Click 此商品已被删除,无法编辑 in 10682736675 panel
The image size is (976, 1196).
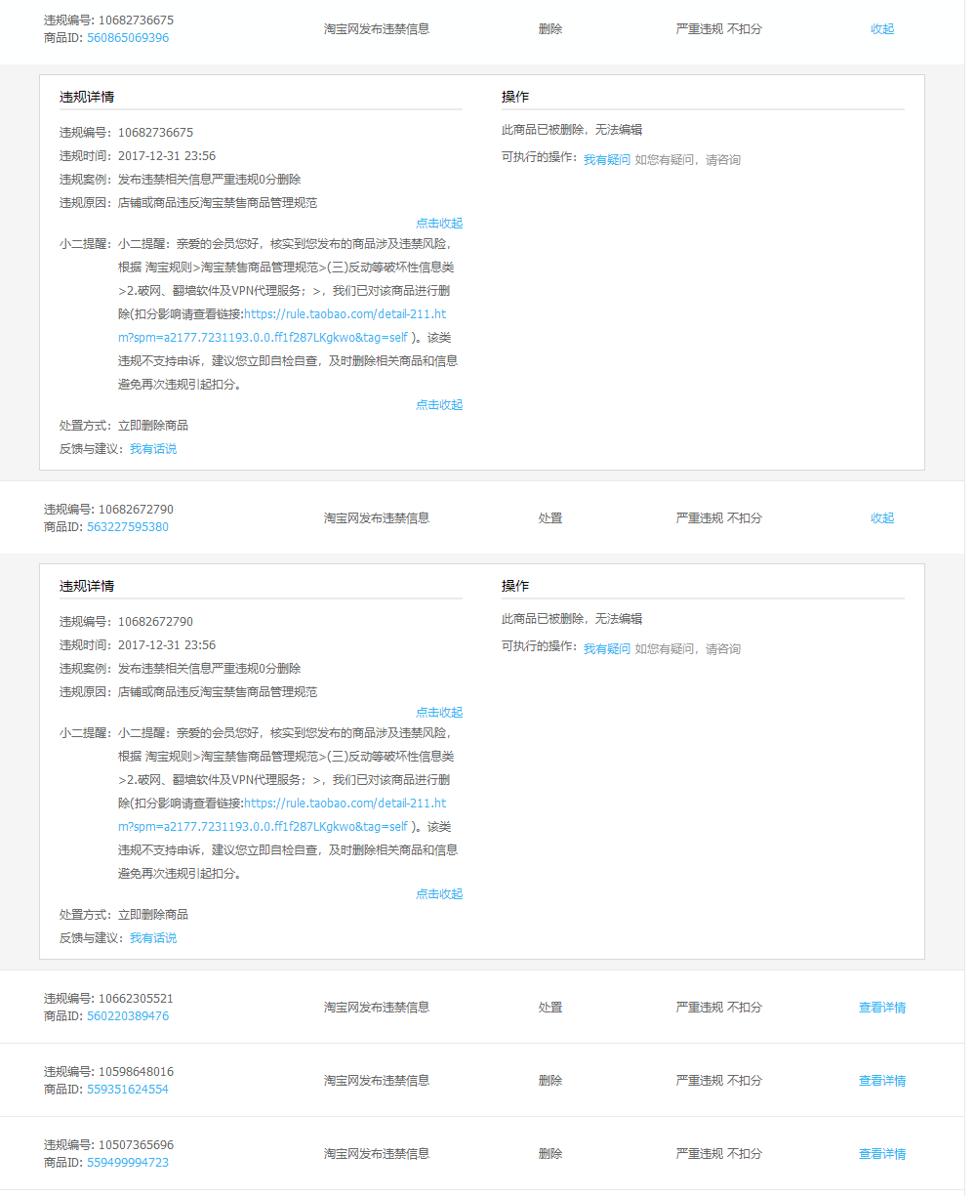(572, 130)
